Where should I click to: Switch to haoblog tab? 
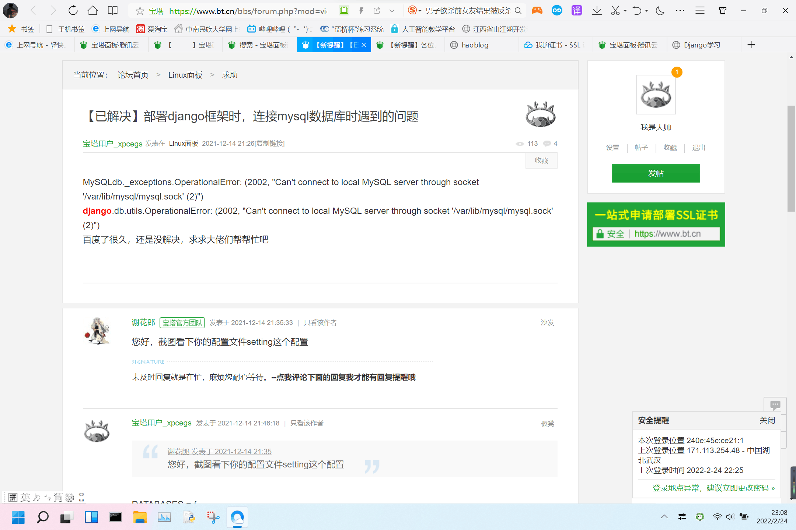point(482,45)
